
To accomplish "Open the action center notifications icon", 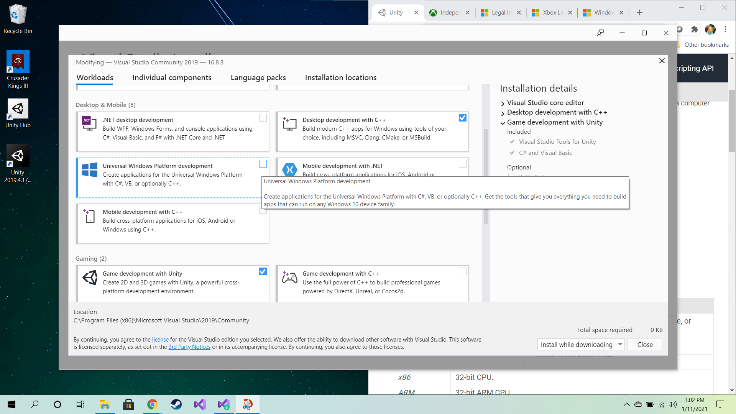I will click(720, 404).
